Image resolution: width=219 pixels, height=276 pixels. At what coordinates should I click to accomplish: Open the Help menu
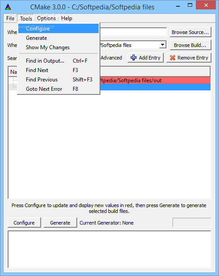66,18
